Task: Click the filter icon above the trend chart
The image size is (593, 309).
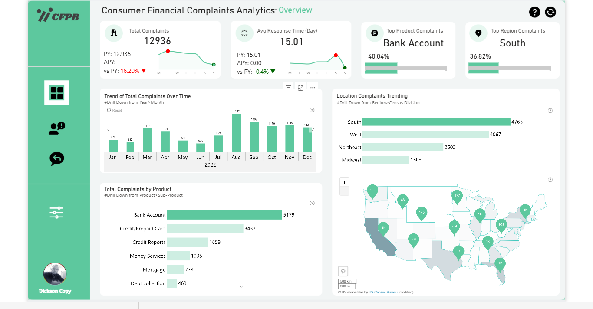Action: (288, 88)
